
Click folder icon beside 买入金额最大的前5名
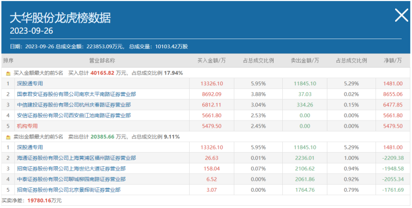click(x=8, y=74)
